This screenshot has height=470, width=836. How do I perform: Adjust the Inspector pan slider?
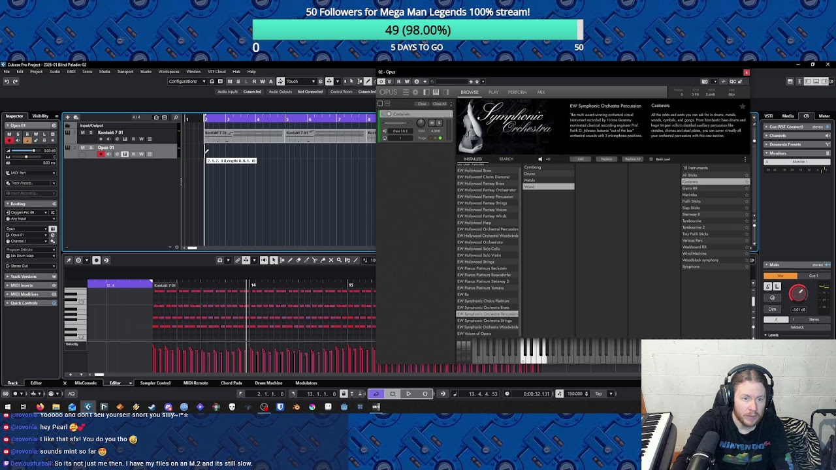tap(25, 157)
